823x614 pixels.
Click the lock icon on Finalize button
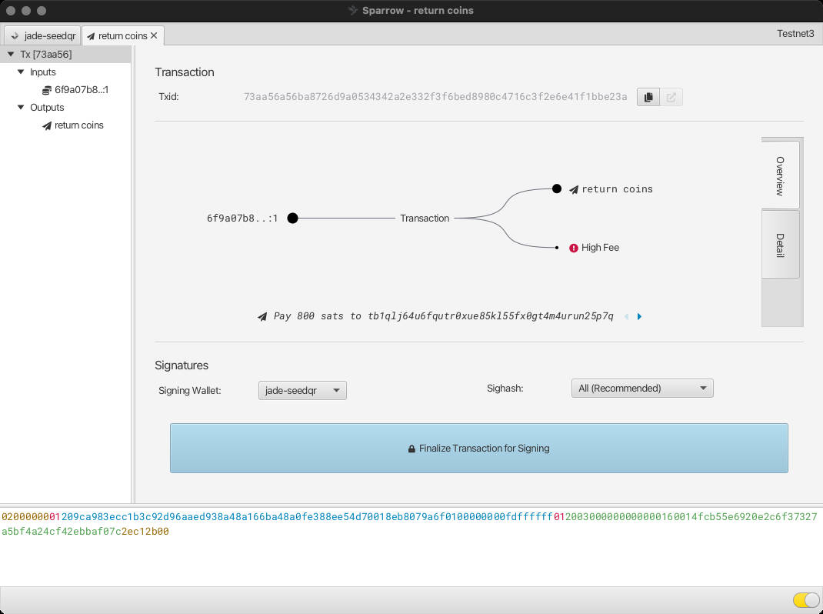411,449
